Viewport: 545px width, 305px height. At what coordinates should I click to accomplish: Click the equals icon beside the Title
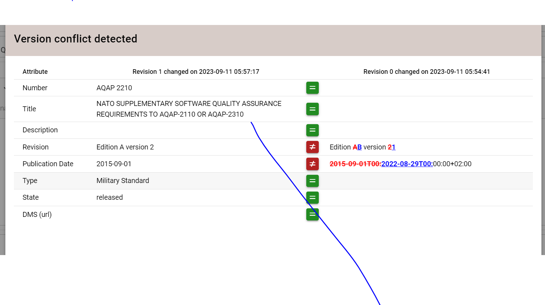(312, 109)
